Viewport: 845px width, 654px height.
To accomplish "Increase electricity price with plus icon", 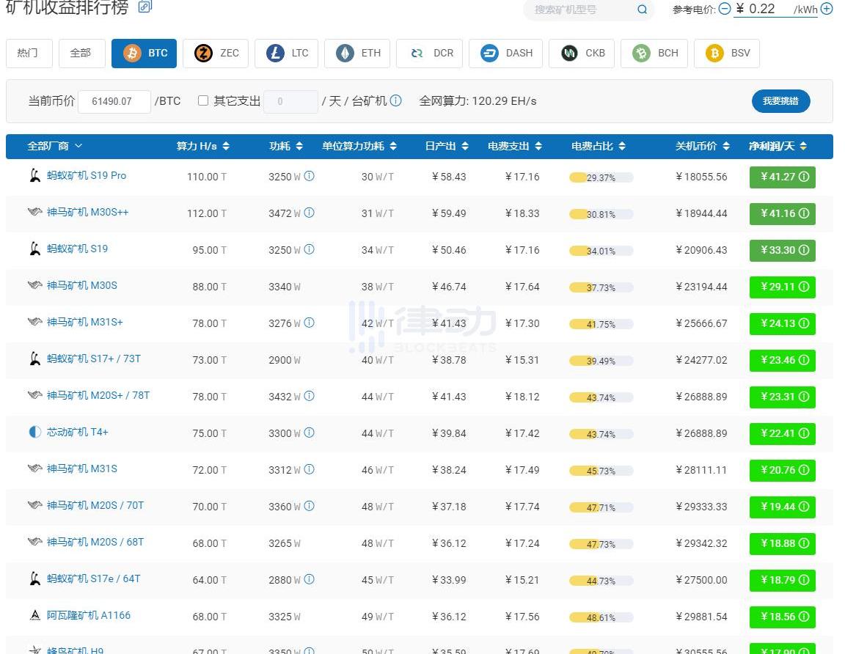I will click(827, 9).
